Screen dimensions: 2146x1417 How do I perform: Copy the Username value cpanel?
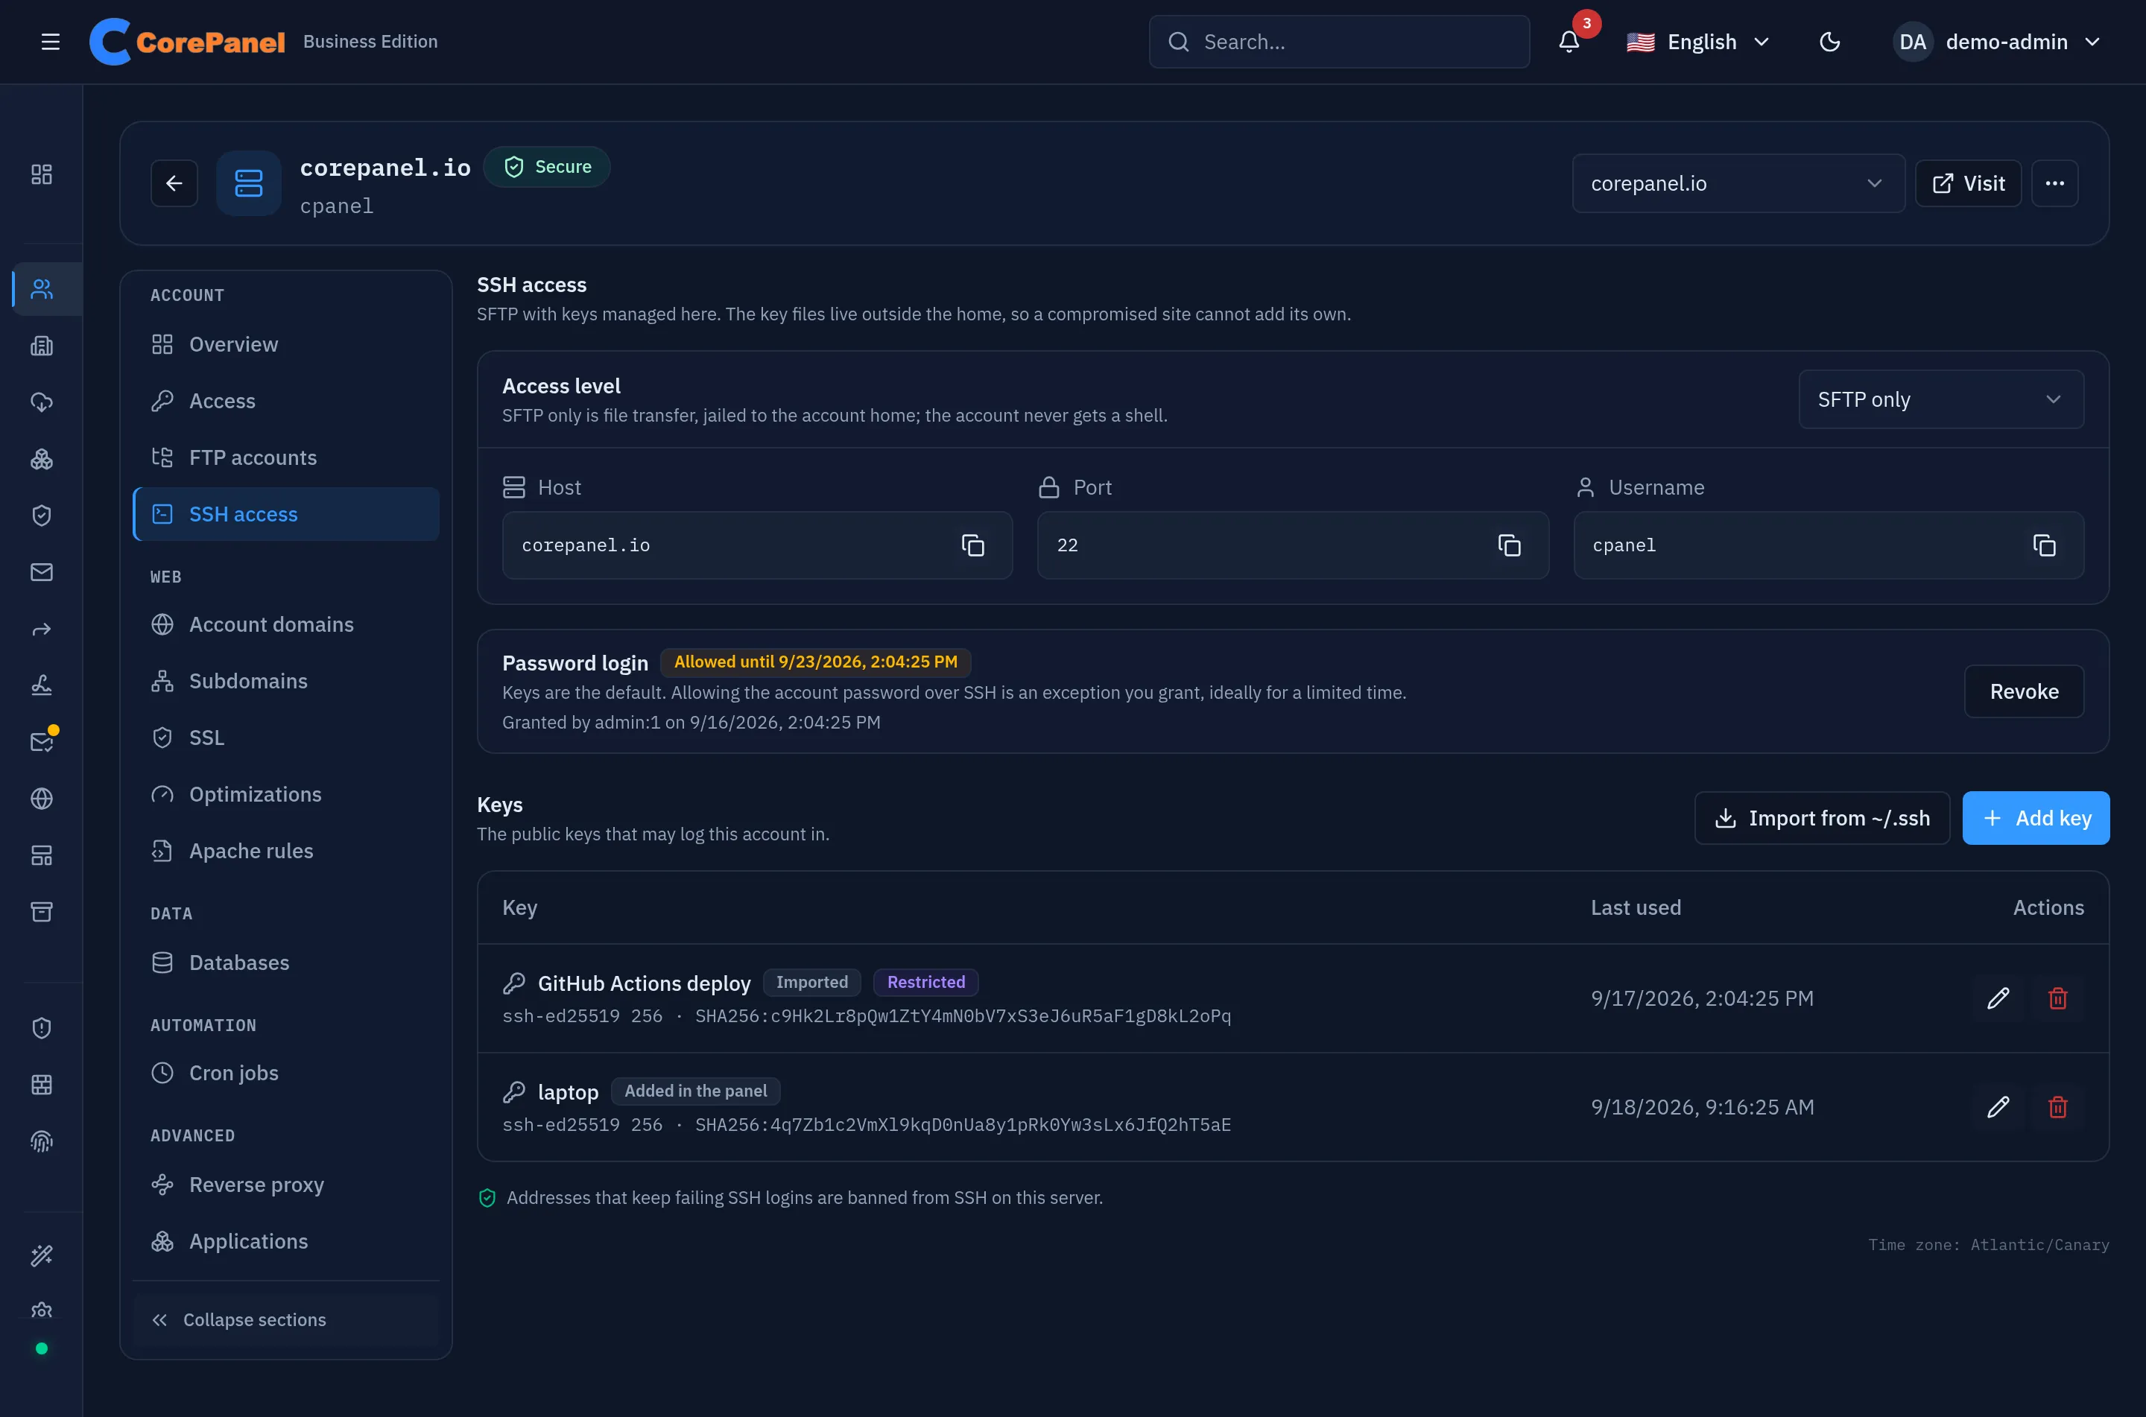tap(2044, 545)
